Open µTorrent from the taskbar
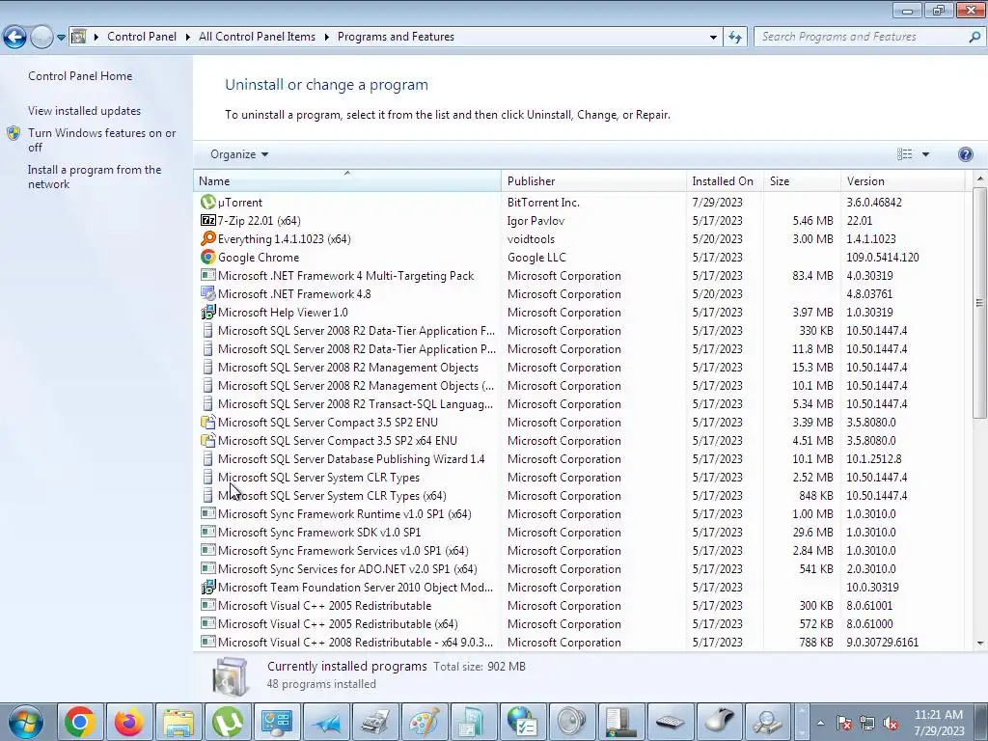Image resolution: width=988 pixels, height=741 pixels. pos(227,722)
